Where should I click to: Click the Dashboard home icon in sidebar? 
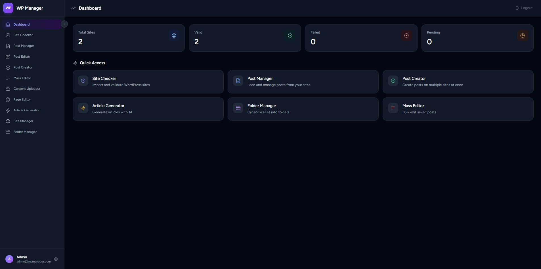(8, 24)
